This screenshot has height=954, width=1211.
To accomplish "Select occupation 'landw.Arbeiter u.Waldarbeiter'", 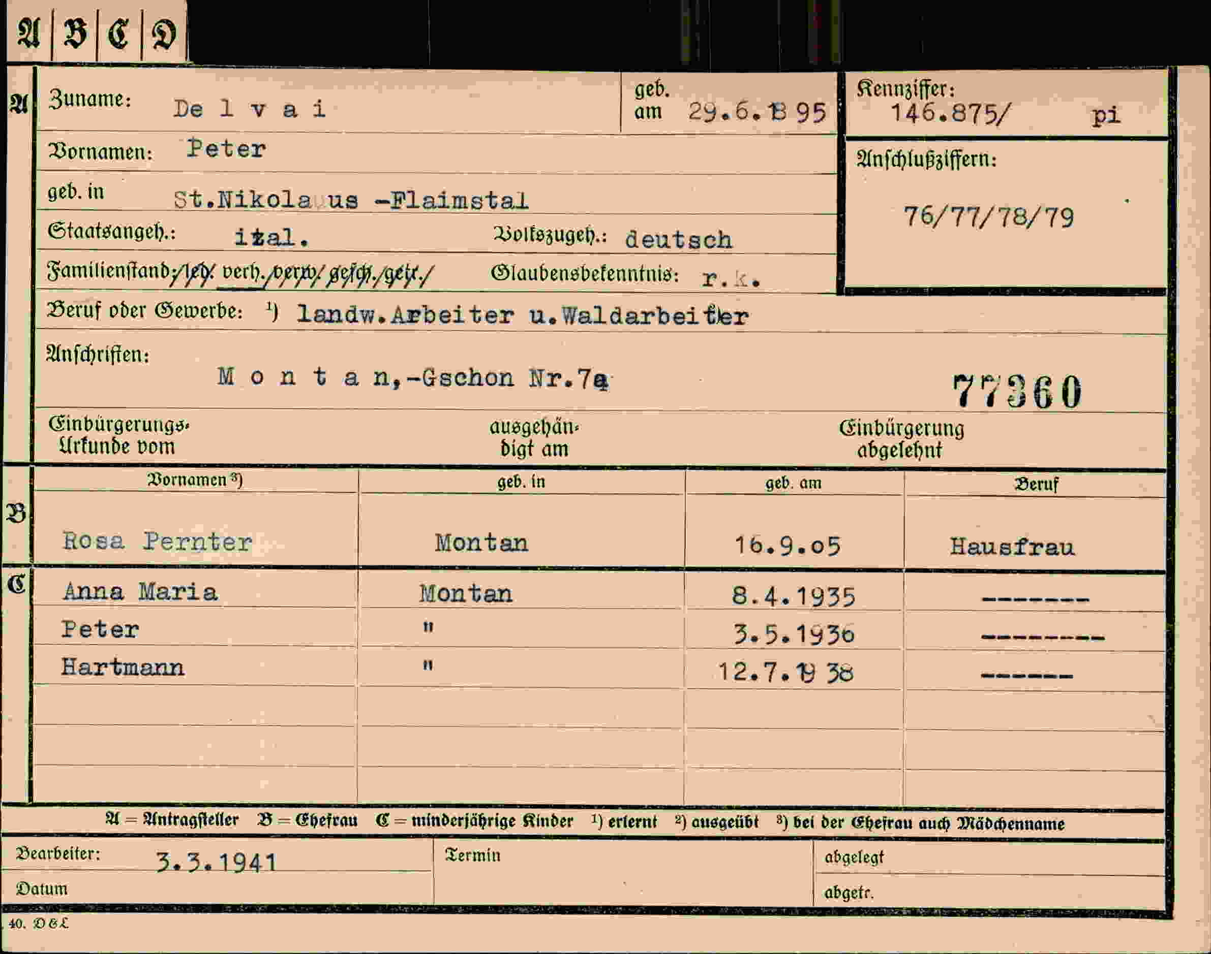I will (523, 315).
